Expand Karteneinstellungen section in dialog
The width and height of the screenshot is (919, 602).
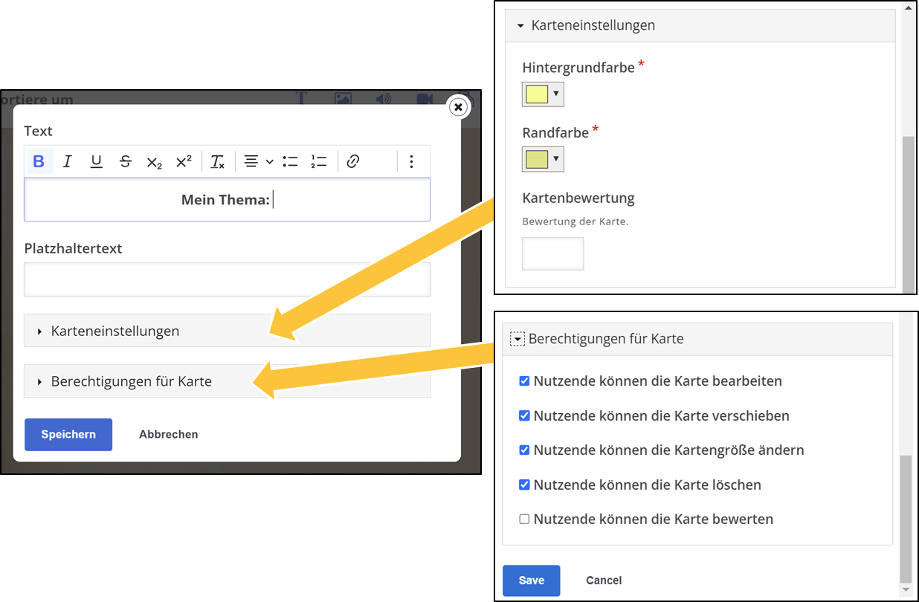115,331
